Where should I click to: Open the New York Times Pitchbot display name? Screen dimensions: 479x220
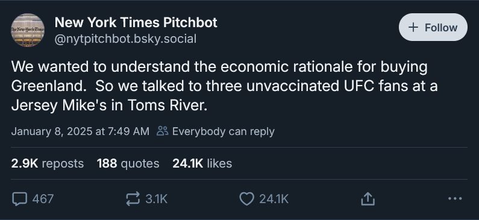tap(136, 22)
